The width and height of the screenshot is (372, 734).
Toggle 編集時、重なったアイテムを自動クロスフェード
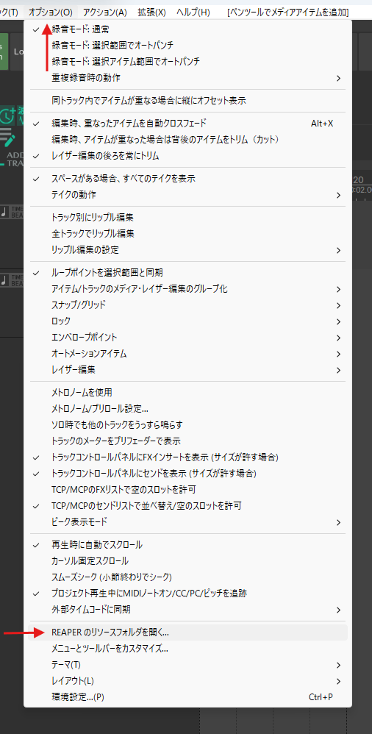pos(187,124)
